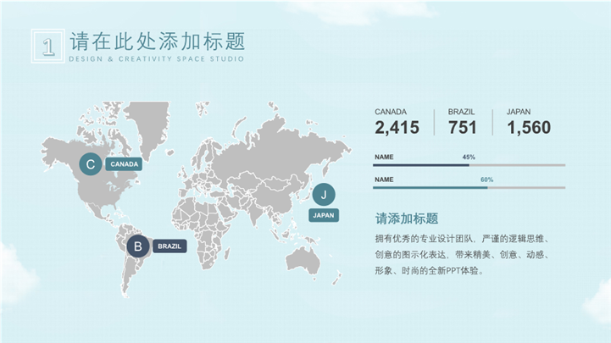611x343 pixels.
Task: Select the circular J marker for Japan
Action: [324, 195]
